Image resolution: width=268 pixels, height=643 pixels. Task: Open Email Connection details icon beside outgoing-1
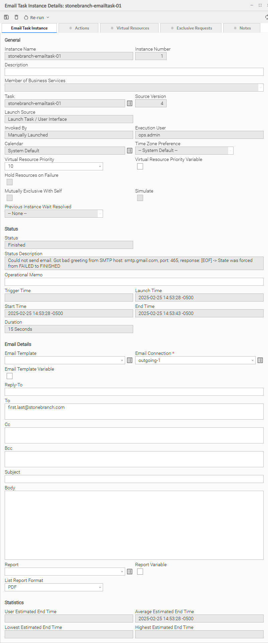(x=260, y=361)
